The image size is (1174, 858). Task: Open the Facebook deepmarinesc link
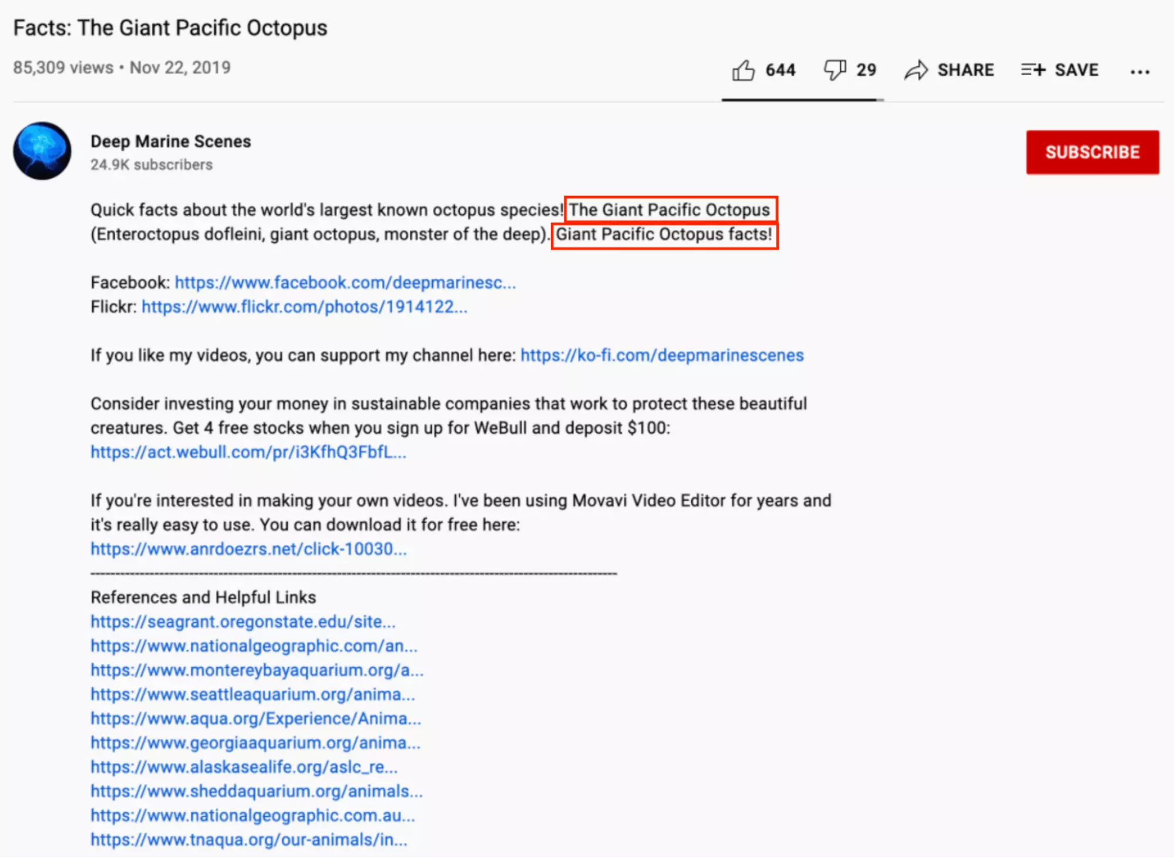pyautogui.click(x=345, y=283)
